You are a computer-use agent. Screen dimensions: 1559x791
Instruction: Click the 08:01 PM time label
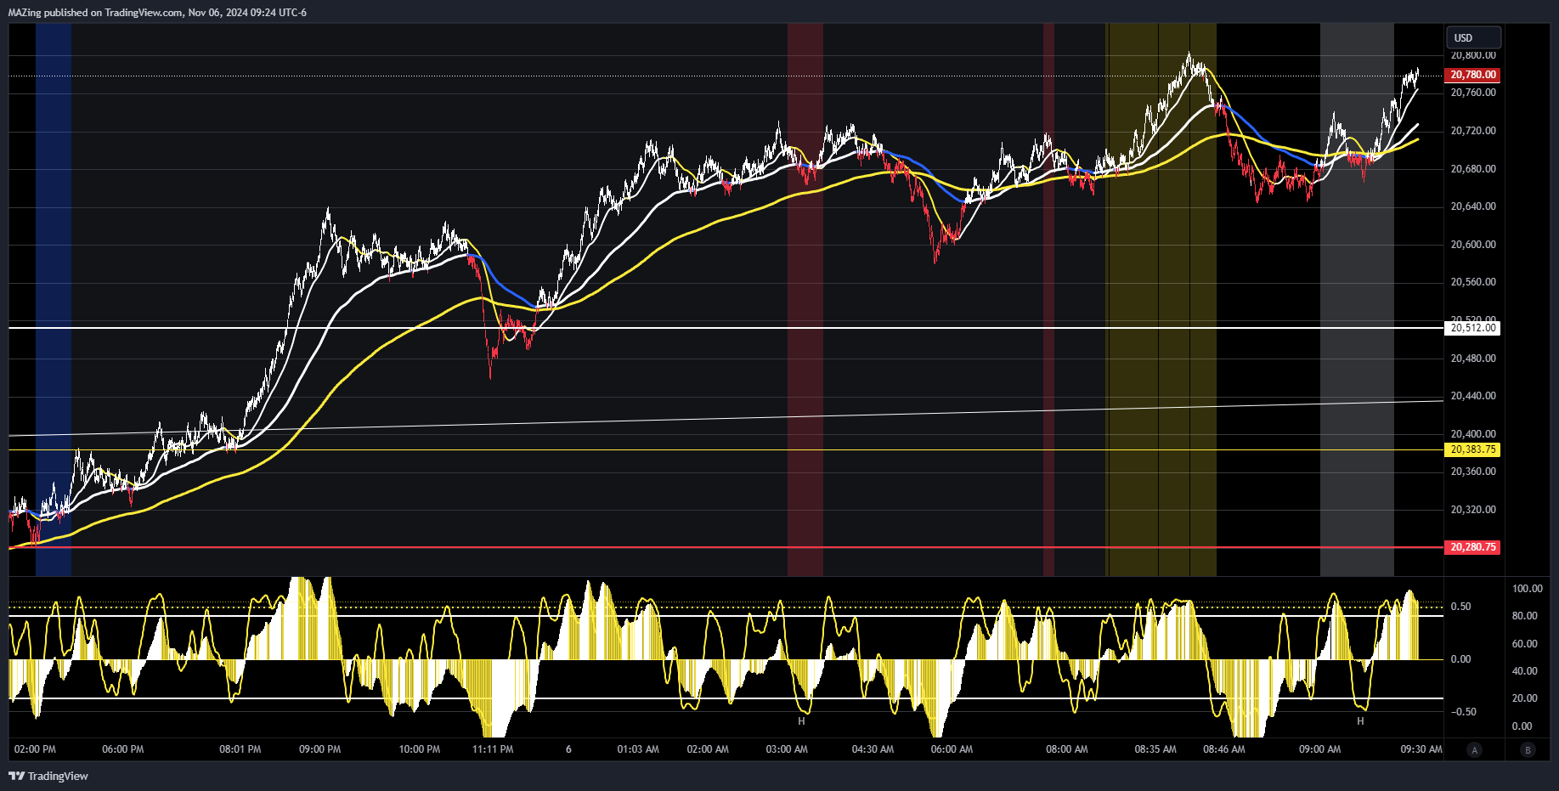tap(240, 749)
